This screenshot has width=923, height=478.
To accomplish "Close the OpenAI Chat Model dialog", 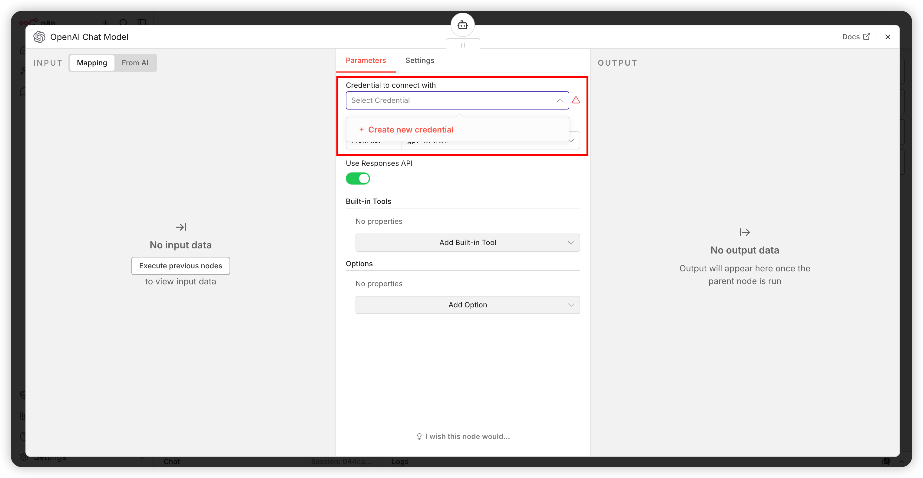I will [x=888, y=37].
